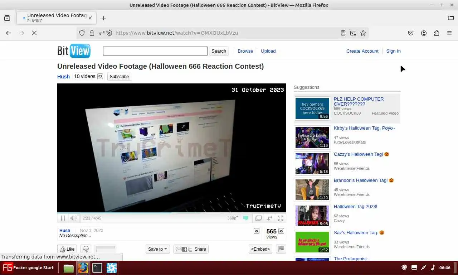Open site permissions icon in the address bar
This screenshot has height=275, width=458.
[102, 33]
